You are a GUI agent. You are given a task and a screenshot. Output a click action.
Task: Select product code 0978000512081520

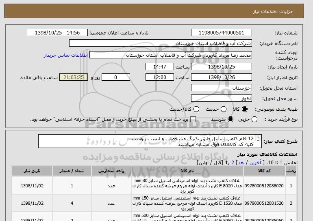pos(264,203)
